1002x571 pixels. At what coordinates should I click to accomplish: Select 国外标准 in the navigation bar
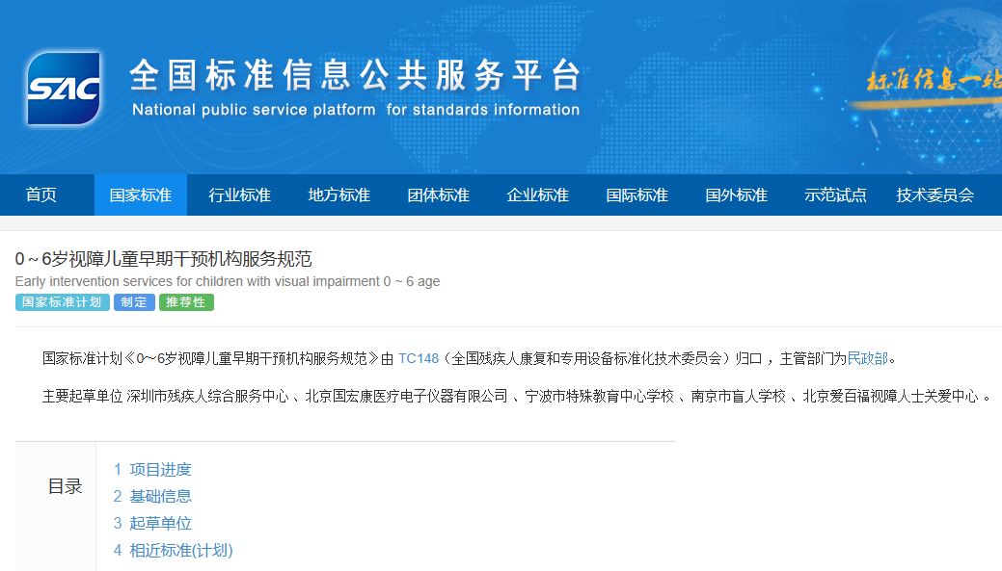pos(737,195)
